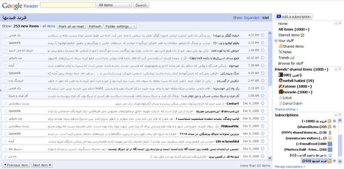The width and height of the screenshot is (344, 169).
Task: Click the Next item button
Action: pos(42,165)
